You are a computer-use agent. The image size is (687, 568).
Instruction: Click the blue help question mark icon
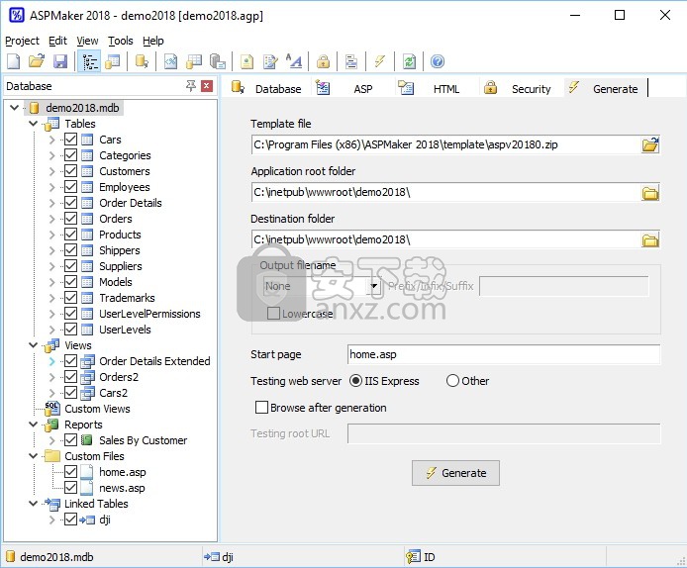point(438,61)
